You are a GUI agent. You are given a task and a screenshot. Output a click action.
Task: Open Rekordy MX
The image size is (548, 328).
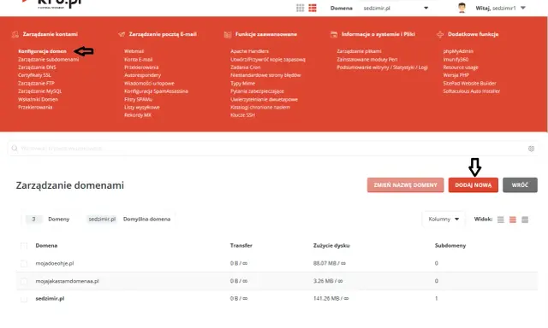click(x=138, y=115)
